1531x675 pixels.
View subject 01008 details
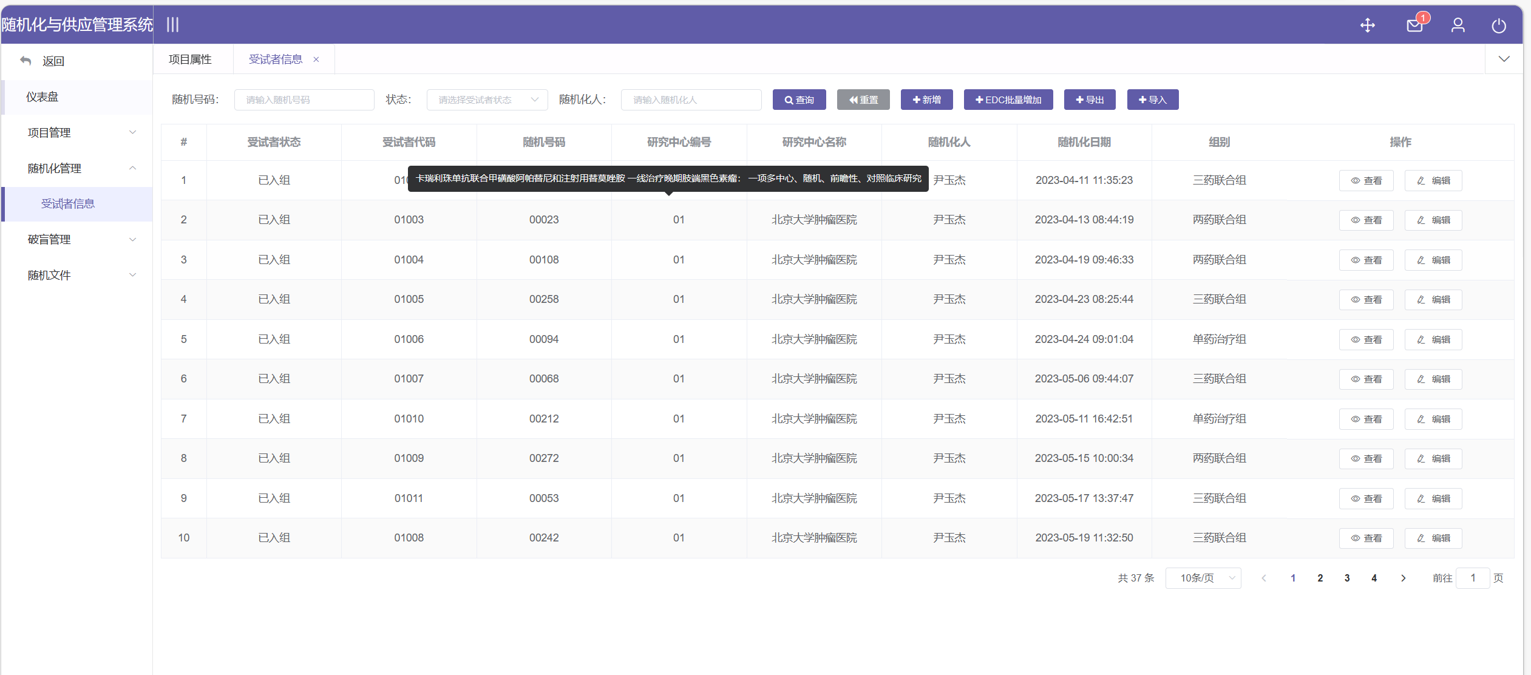[1366, 538]
